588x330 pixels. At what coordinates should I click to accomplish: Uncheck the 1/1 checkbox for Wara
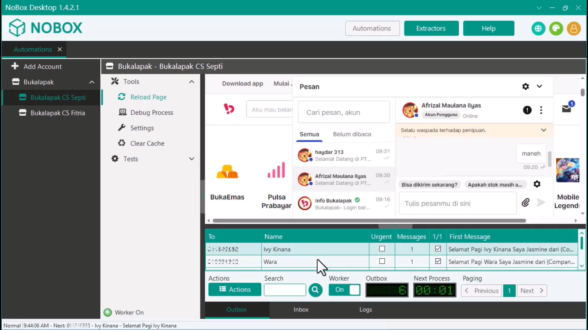point(438,261)
